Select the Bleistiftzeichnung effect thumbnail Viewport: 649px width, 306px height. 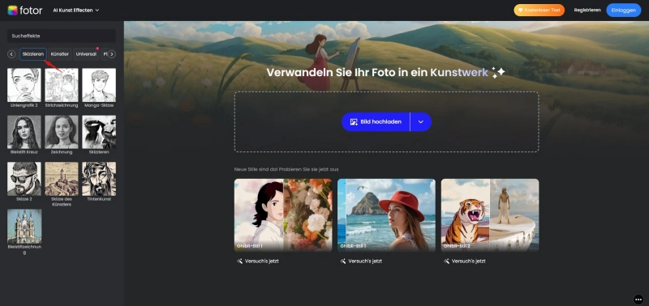[24, 227]
